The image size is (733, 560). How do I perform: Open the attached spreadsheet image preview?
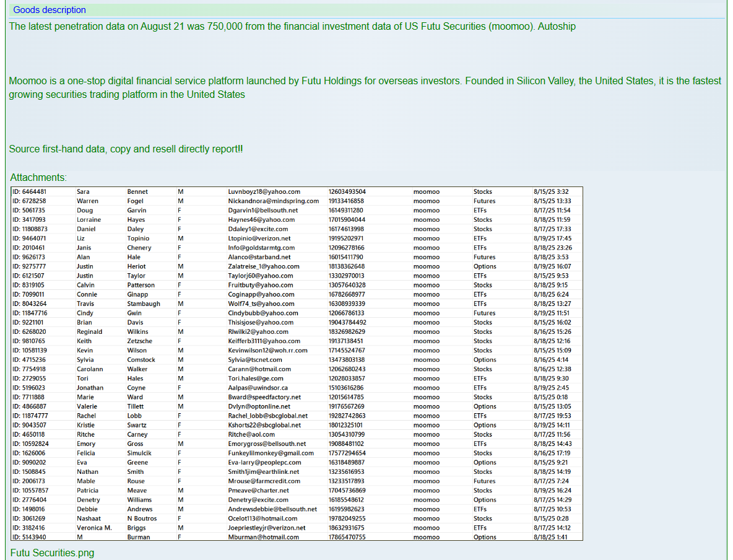[x=297, y=364]
